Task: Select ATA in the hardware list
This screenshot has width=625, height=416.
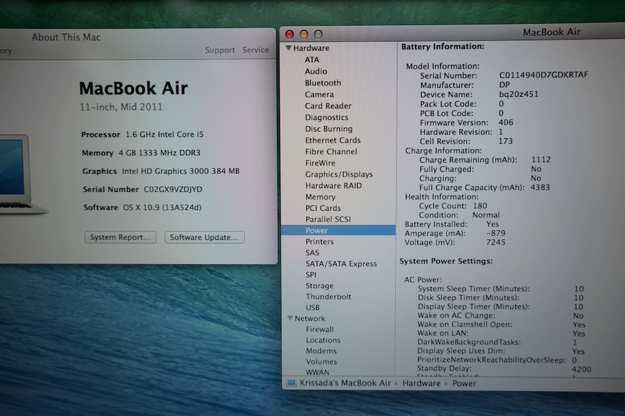Action: pos(312,60)
